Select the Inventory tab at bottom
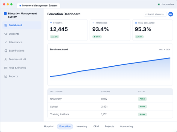This screenshot has width=177, height=132. (82, 126)
